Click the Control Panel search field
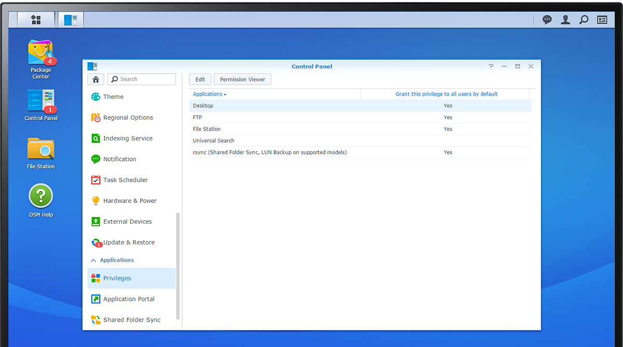Image resolution: width=623 pixels, height=347 pixels. coord(142,79)
